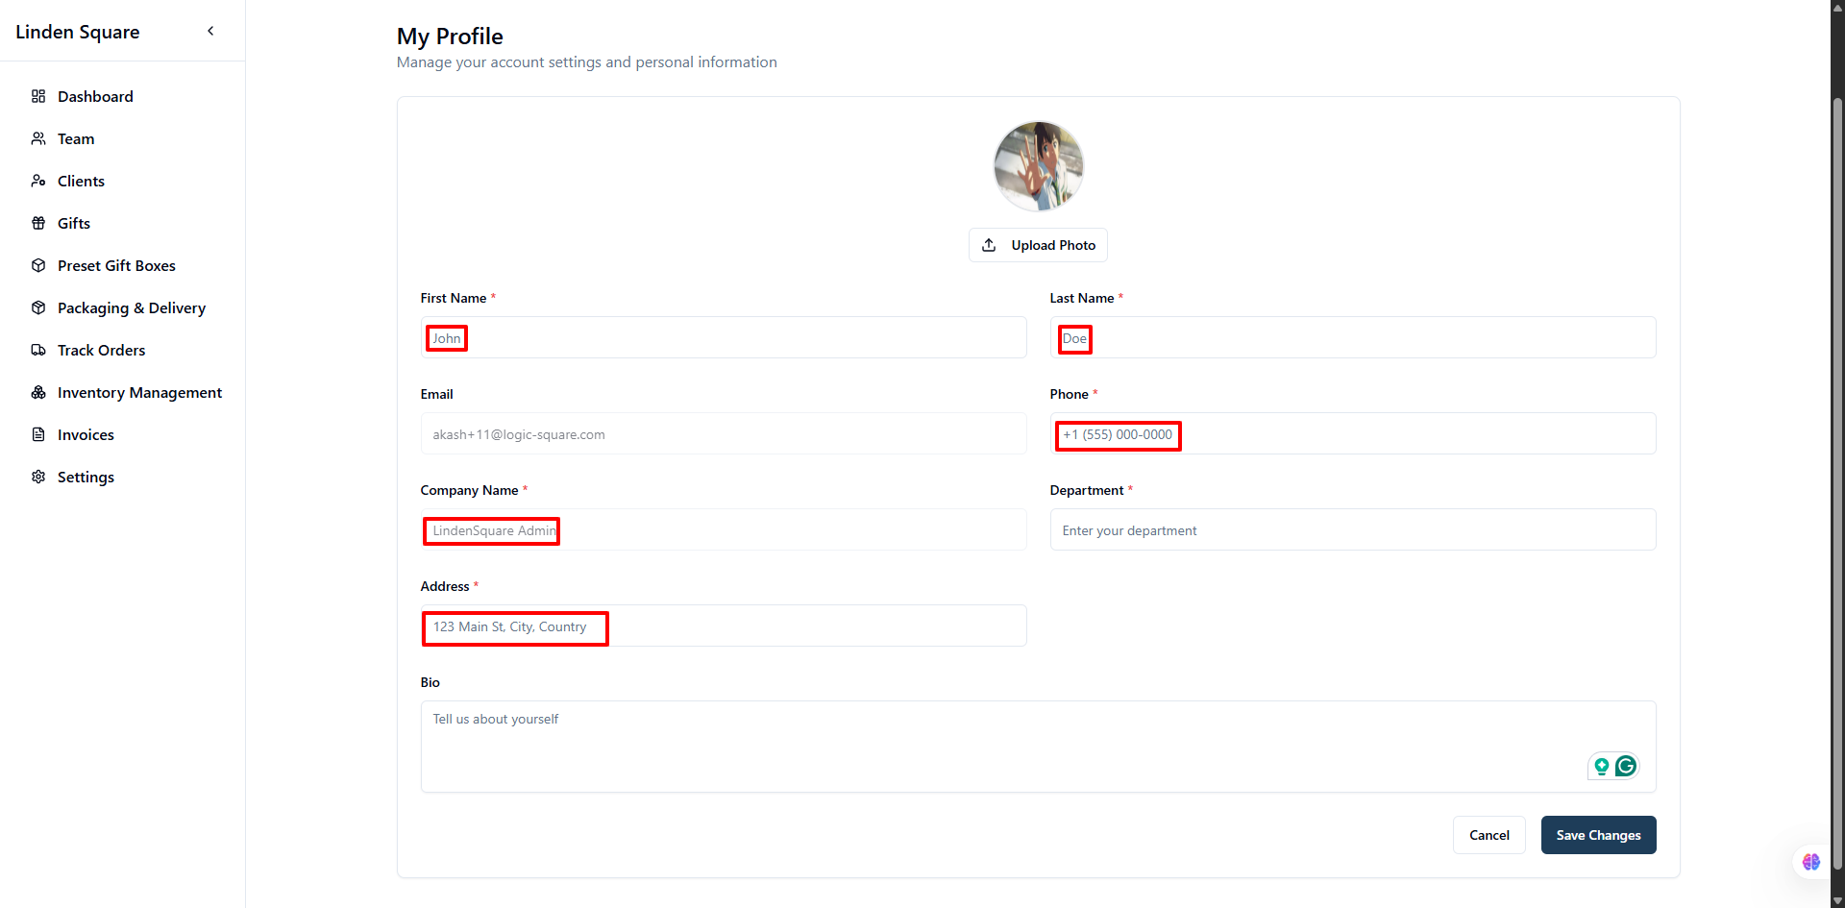
Task: Click the profile avatar photo
Action: pos(1038,166)
